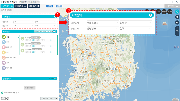Image resolution: width=180 pixels, height=101 pixels.
Task: Select the 교육 round map filter
Action: (158, 12)
